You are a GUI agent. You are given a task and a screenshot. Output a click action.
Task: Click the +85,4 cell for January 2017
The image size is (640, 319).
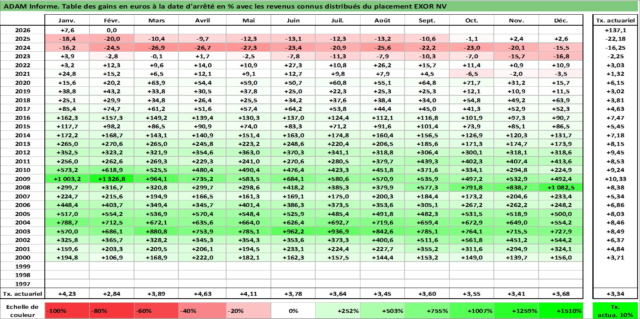(x=67, y=109)
